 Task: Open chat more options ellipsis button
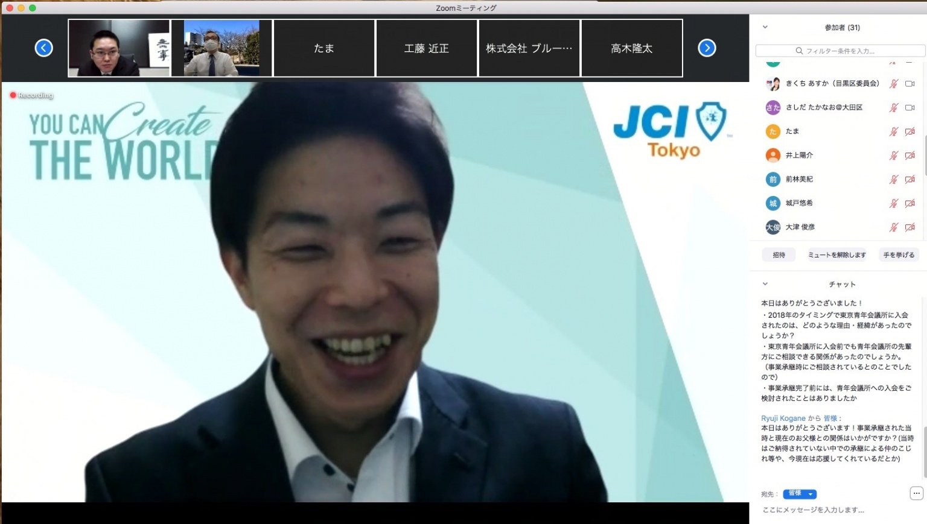point(916,493)
